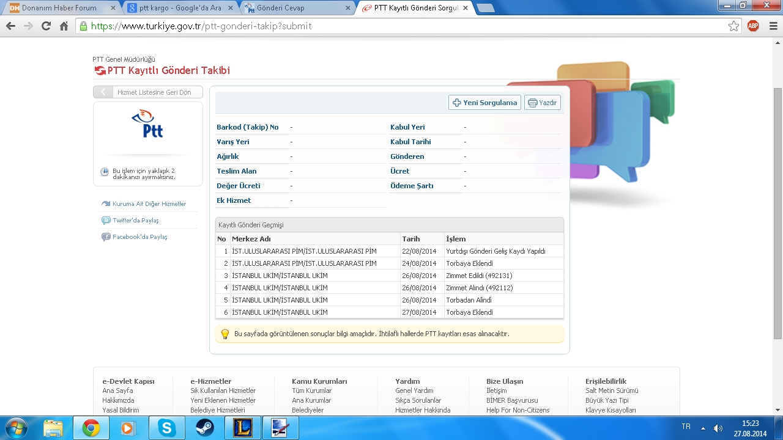Screen dimensions: 783x440
Task: Bookmark this page with the star icon
Action: click(733, 26)
